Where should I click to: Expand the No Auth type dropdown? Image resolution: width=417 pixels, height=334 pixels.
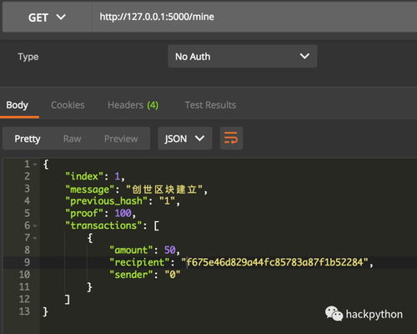click(x=243, y=56)
